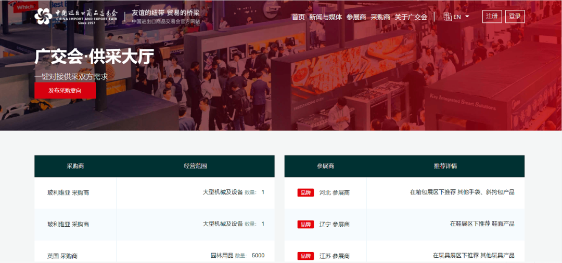This screenshot has height=263, width=562.
Task: Select the 河北 参展商 entry
Action: tap(335, 192)
